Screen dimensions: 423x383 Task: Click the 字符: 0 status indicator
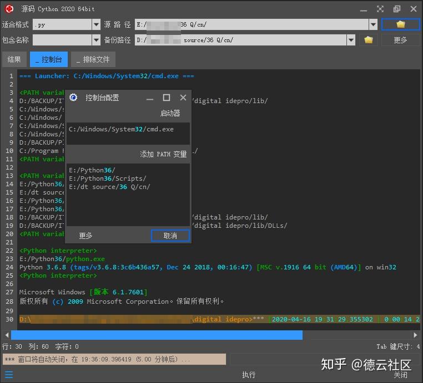(x=67, y=346)
